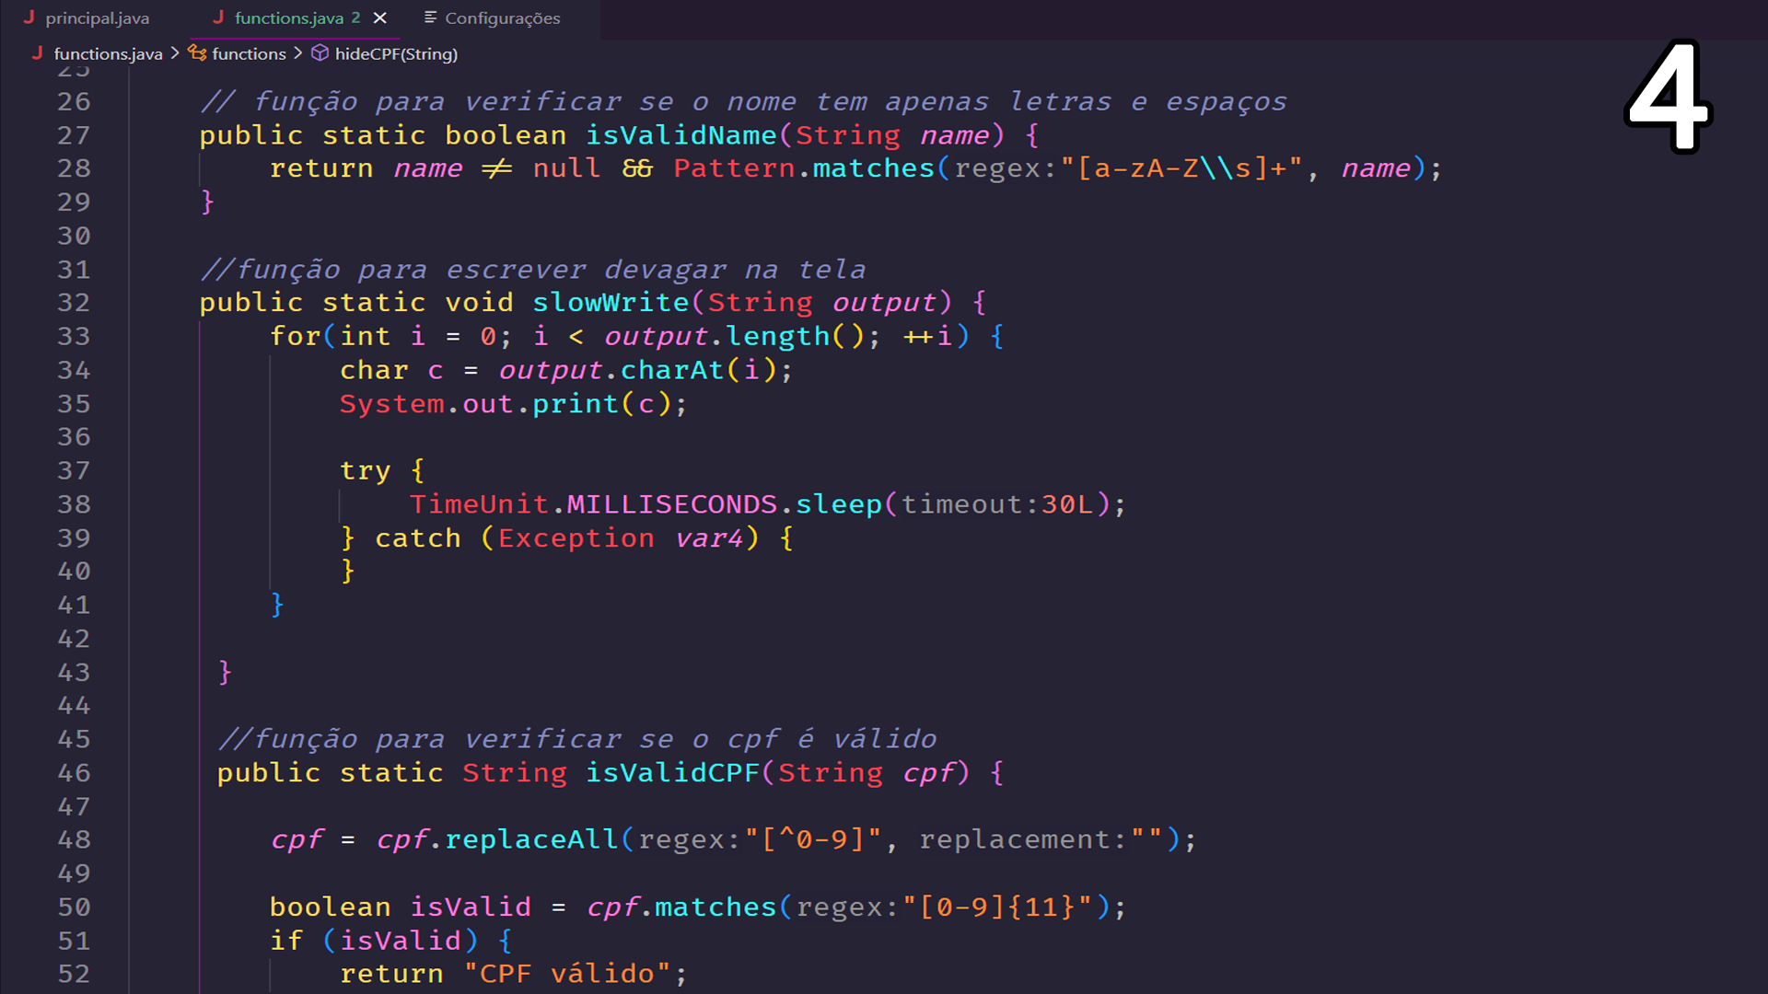This screenshot has height=994, width=1768.
Task: Click the "CPF válido" string literal
Action: [x=567, y=974]
